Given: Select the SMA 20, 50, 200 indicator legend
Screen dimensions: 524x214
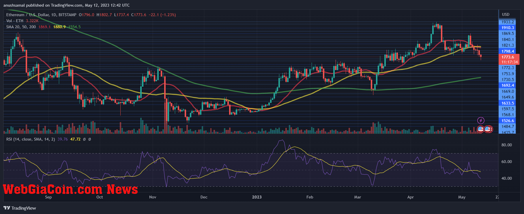Looking at the screenshot, I should click(21, 27).
